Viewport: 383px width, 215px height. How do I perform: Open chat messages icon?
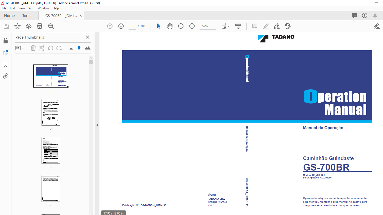click(354, 15)
